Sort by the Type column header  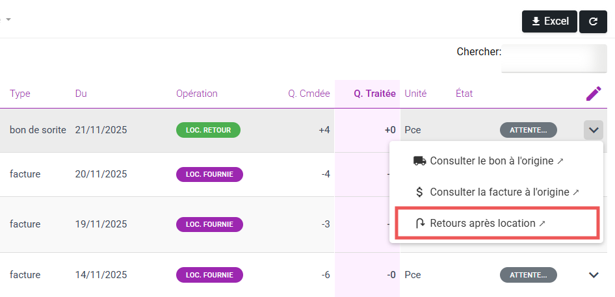[20, 94]
